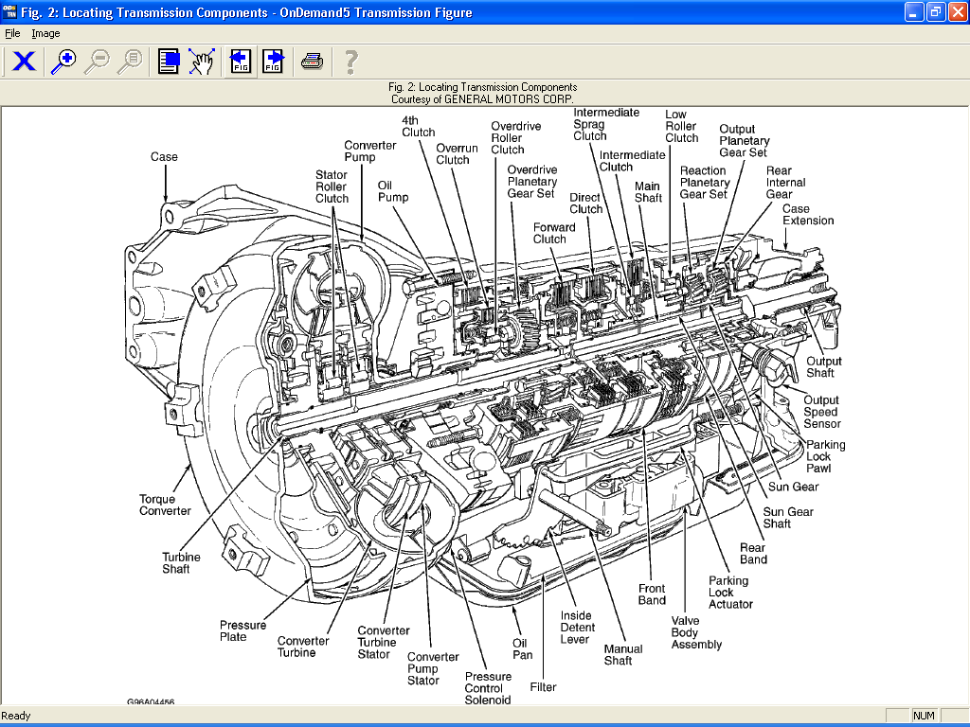The image size is (970, 727).
Task: Click the 'Filter' label
Action: pyautogui.click(x=543, y=687)
